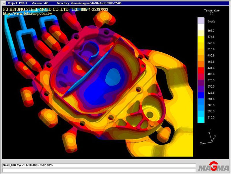The width and height of the screenshot is (231, 174).
Task: Click the XYZ coordinate axes indicator
Action: [208, 137]
